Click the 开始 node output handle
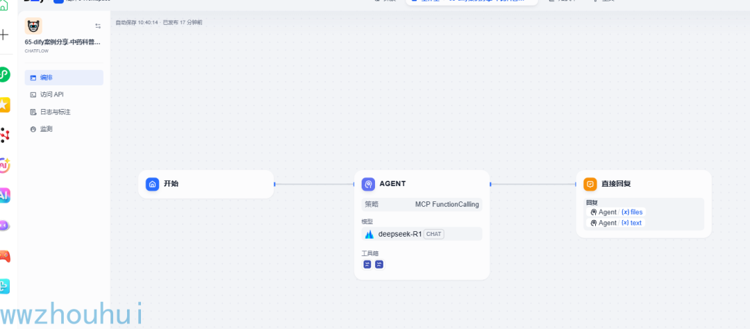The width and height of the screenshot is (750, 329). [274, 184]
